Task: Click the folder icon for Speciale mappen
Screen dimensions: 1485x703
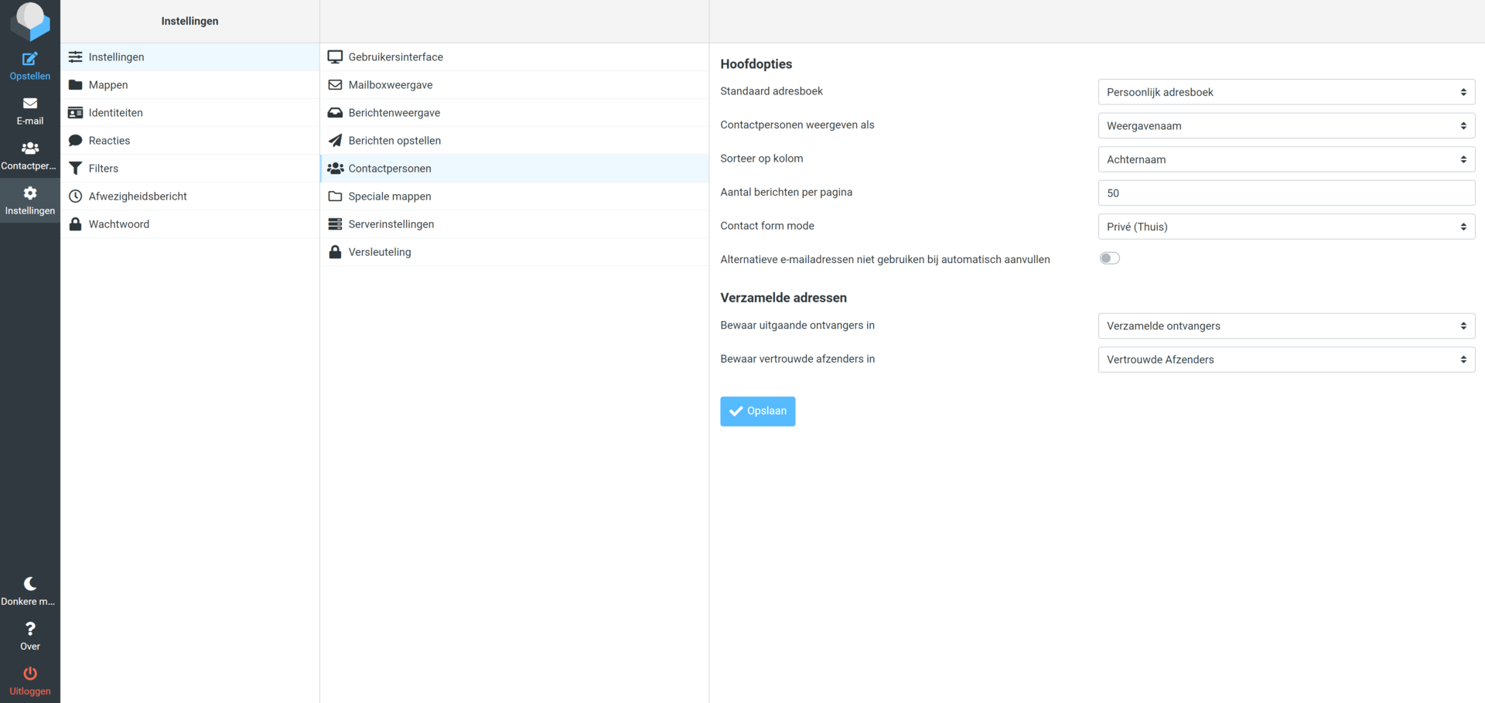Action: coord(335,196)
